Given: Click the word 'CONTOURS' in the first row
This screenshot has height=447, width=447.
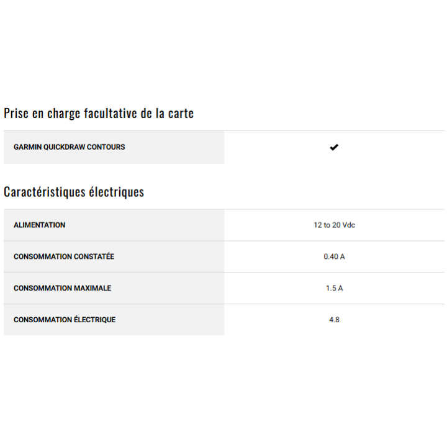Looking at the screenshot, I should pyautogui.click(x=108, y=147).
